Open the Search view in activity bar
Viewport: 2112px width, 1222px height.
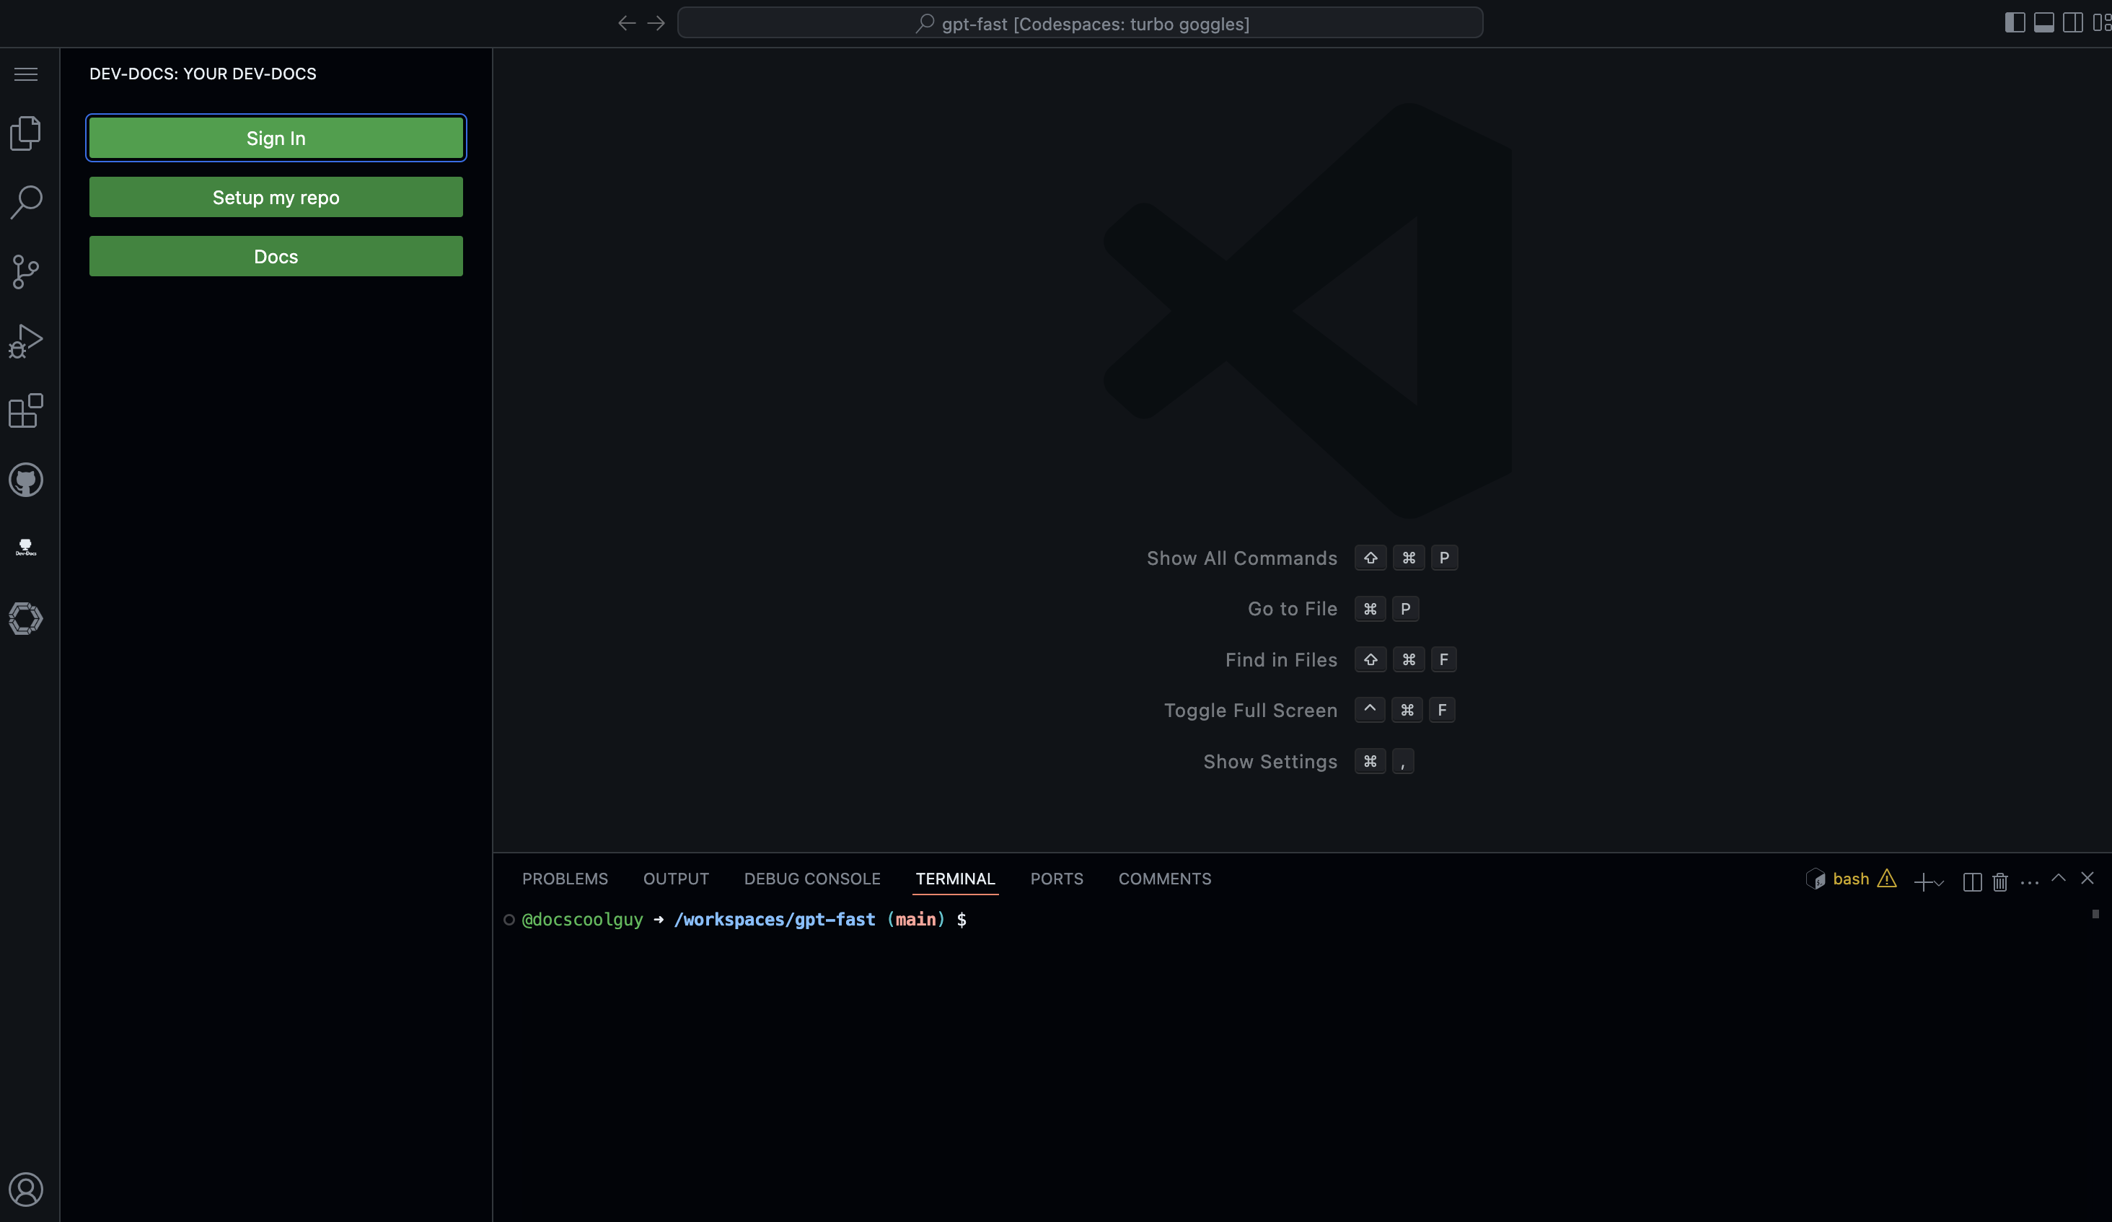[26, 202]
